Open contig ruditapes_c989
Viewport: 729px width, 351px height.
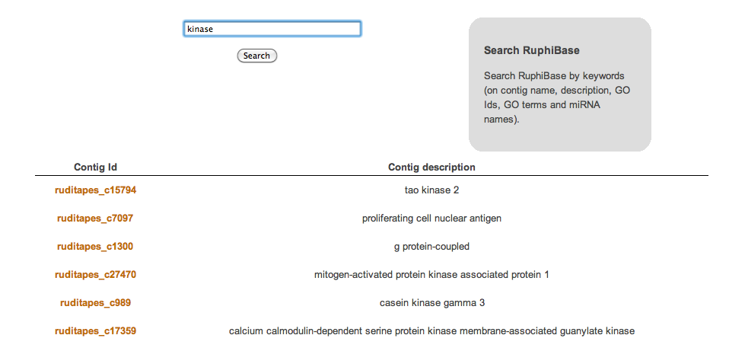[95, 303]
